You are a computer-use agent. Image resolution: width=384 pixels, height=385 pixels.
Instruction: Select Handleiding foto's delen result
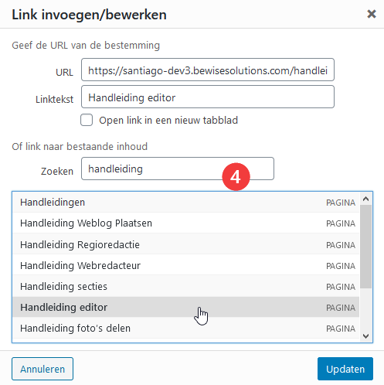pos(185,328)
